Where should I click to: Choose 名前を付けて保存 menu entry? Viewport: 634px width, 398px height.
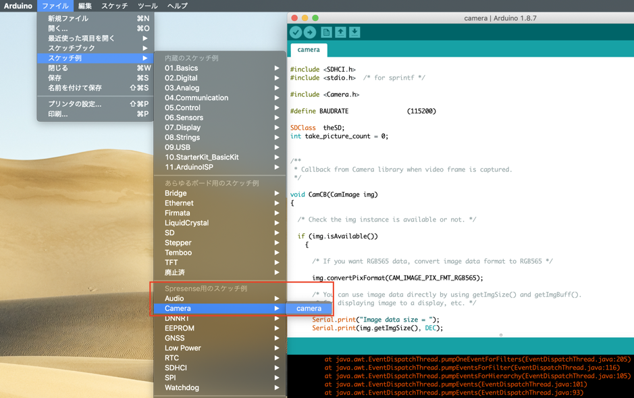tap(95, 88)
